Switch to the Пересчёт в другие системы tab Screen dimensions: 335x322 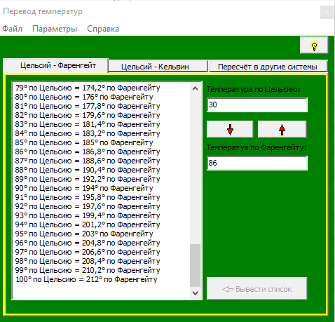[268, 67]
